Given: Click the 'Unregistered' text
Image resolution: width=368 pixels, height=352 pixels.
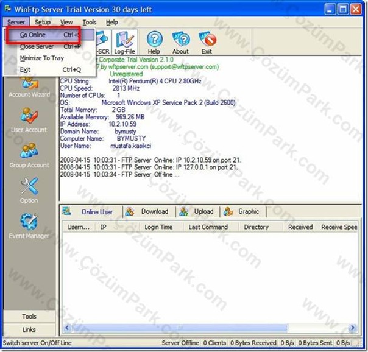Looking at the screenshot, I should 126,74.
